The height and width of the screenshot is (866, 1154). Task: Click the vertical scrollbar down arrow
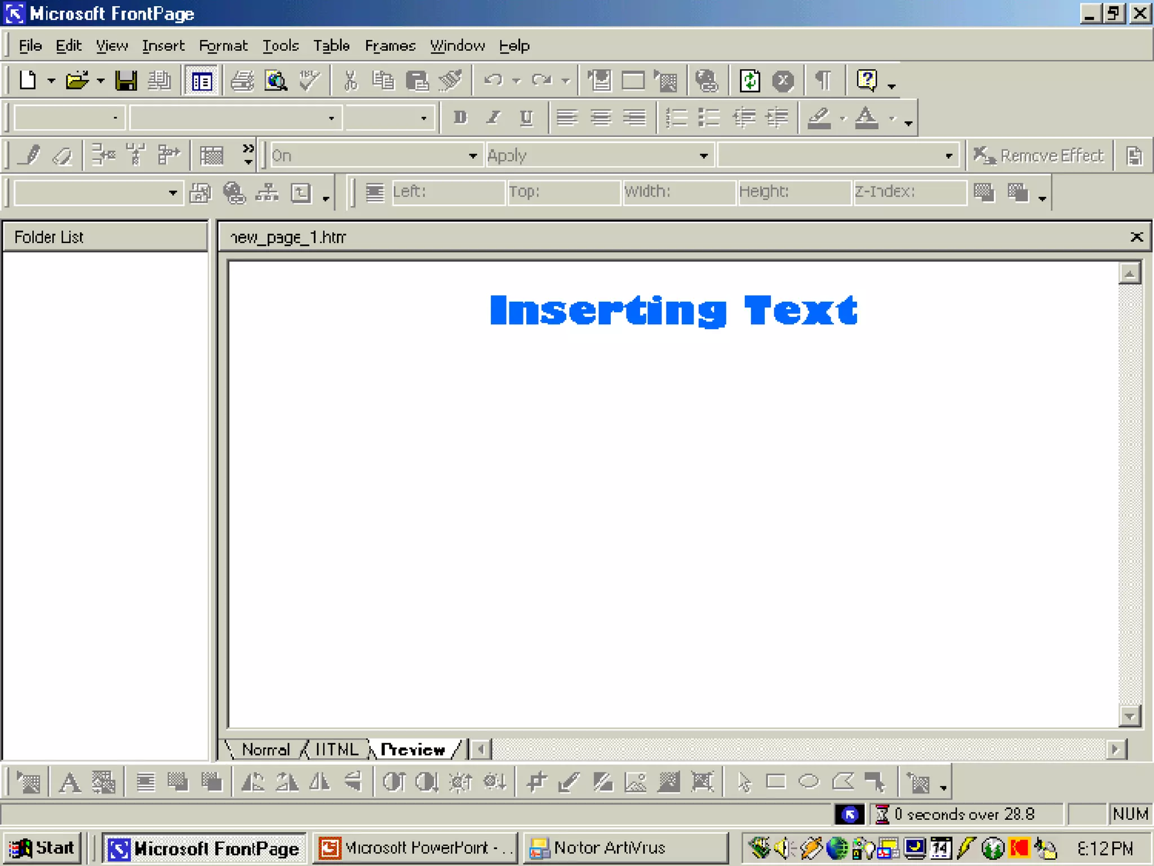1129,716
